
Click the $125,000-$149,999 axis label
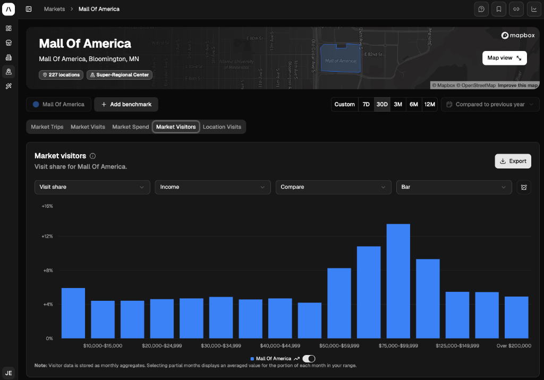pos(457,346)
